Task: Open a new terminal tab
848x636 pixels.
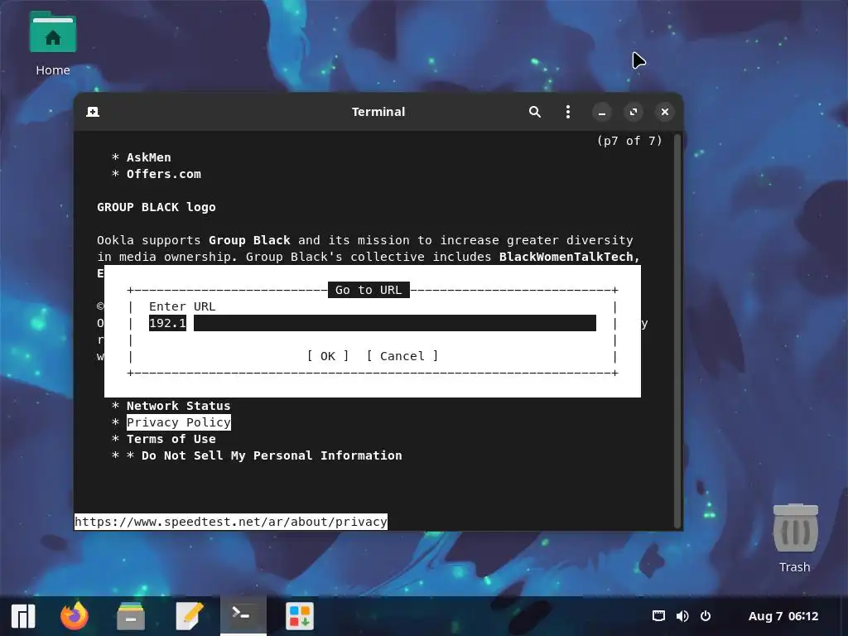Action: click(93, 112)
